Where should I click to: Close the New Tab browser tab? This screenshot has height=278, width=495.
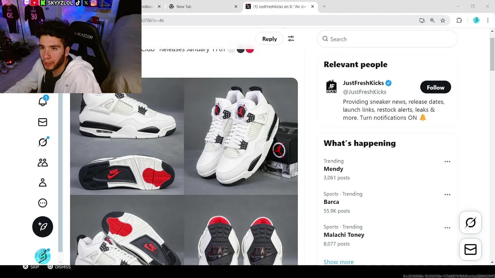point(236,7)
